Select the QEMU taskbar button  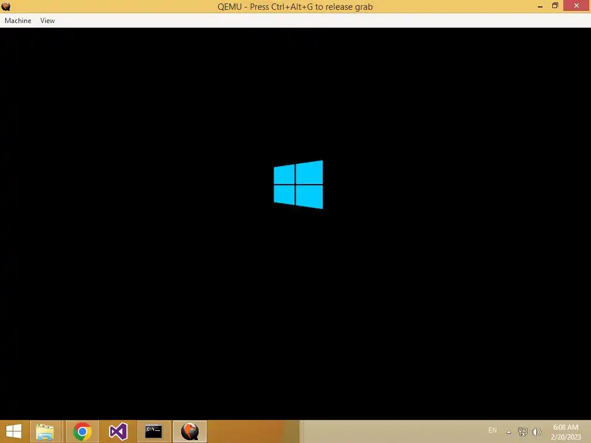point(189,431)
